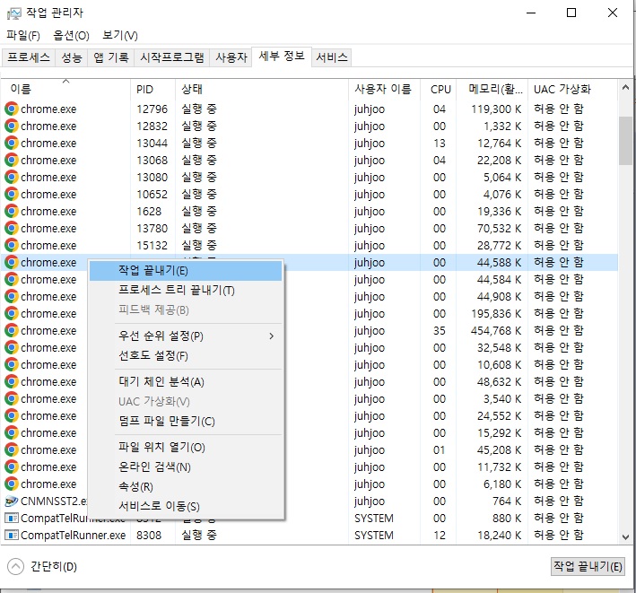The width and height of the screenshot is (636, 593).
Task: Choose 파일 위치 열기(O) in the context menu
Action: (186, 447)
